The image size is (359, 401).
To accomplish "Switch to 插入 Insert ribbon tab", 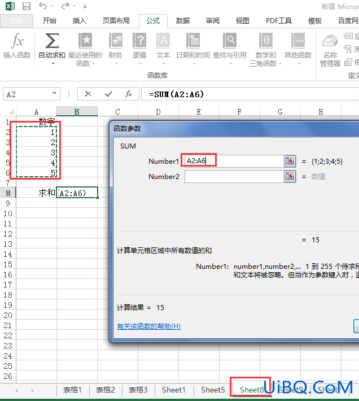I will coord(79,21).
